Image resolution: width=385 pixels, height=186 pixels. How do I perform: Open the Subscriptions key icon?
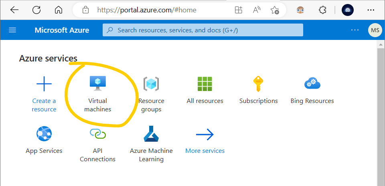click(258, 83)
